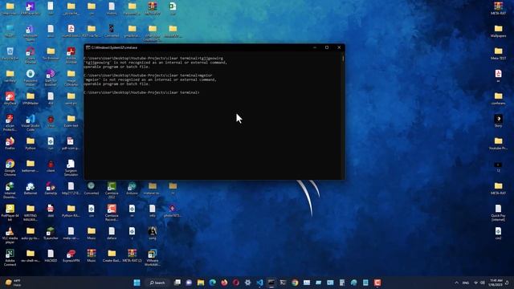Open Microsoft Edge from the taskbar
Image resolution: width=514 pixels, height=289 pixels.
pos(212,283)
